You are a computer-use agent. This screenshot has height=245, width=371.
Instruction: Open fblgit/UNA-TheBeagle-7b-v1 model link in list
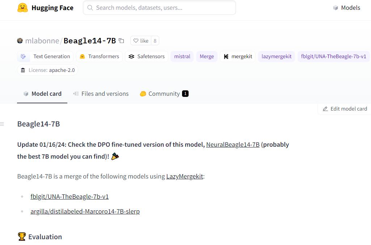69,197
